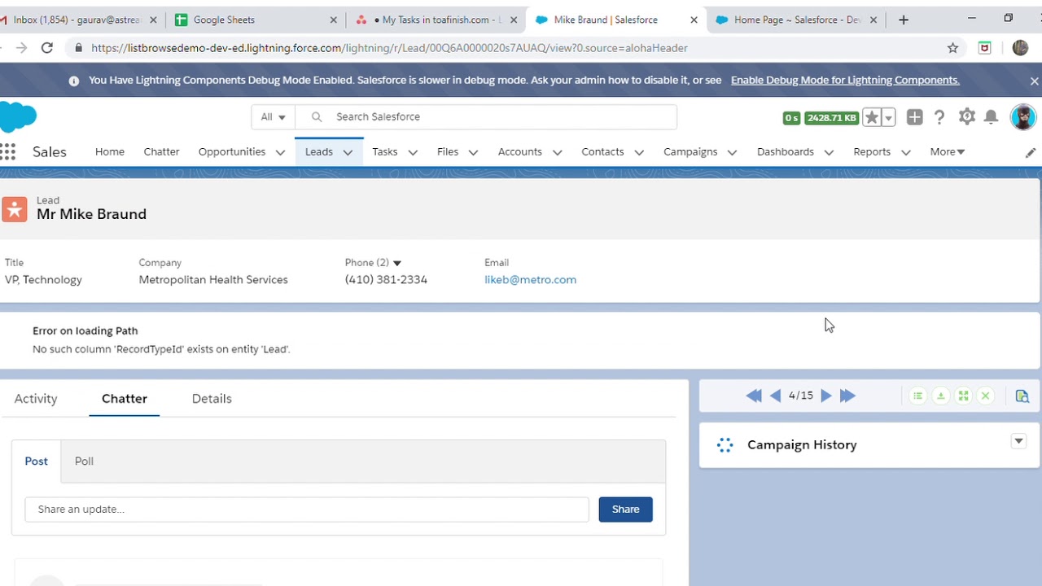Open a new Chrome tab

[x=904, y=20]
